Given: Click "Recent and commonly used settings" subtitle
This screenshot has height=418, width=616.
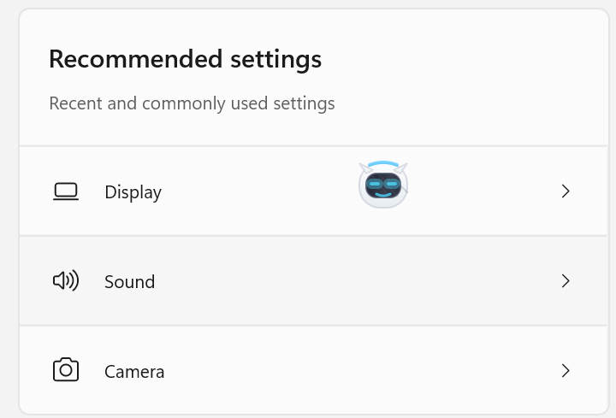Looking at the screenshot, I should [192, 103].
